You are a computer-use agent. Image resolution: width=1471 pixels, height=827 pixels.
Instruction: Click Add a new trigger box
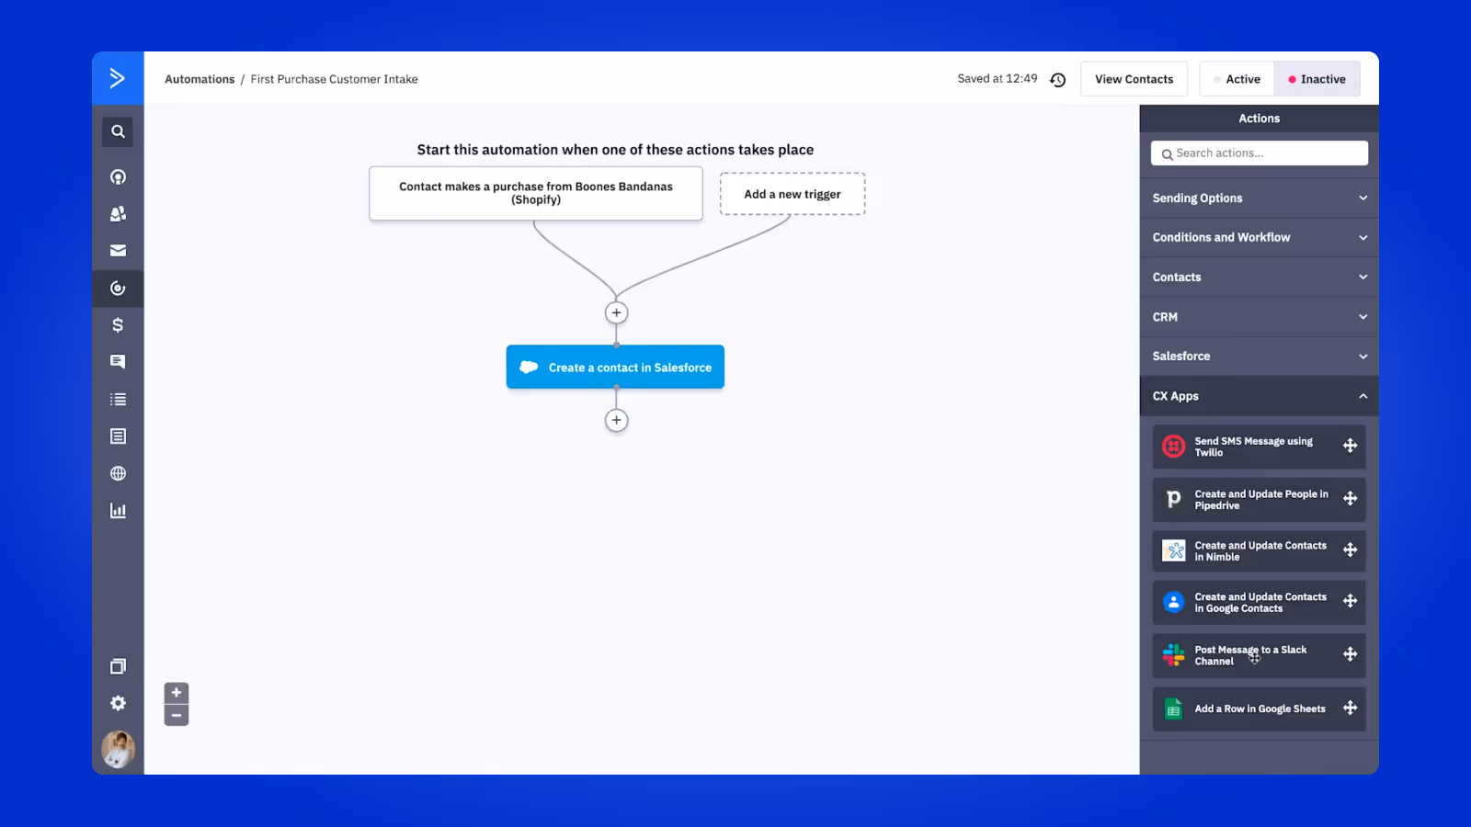click(792, 194)
